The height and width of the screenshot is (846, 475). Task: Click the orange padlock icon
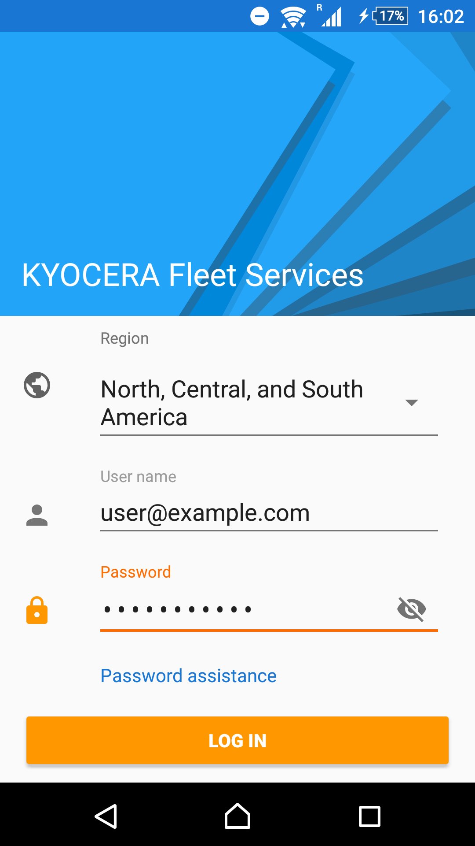click(37, 610)
